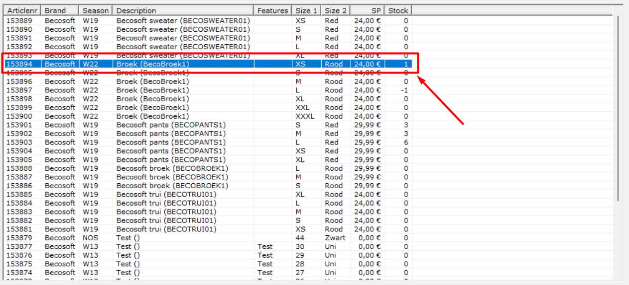The image size is (629, 285).
Task: Sort by the Features column header
Action: click(x=272, y=10)
